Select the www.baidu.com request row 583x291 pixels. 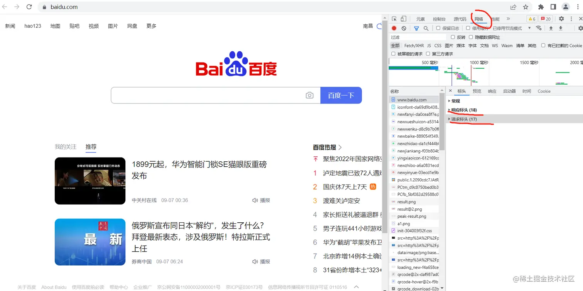[x=415, y=100]
